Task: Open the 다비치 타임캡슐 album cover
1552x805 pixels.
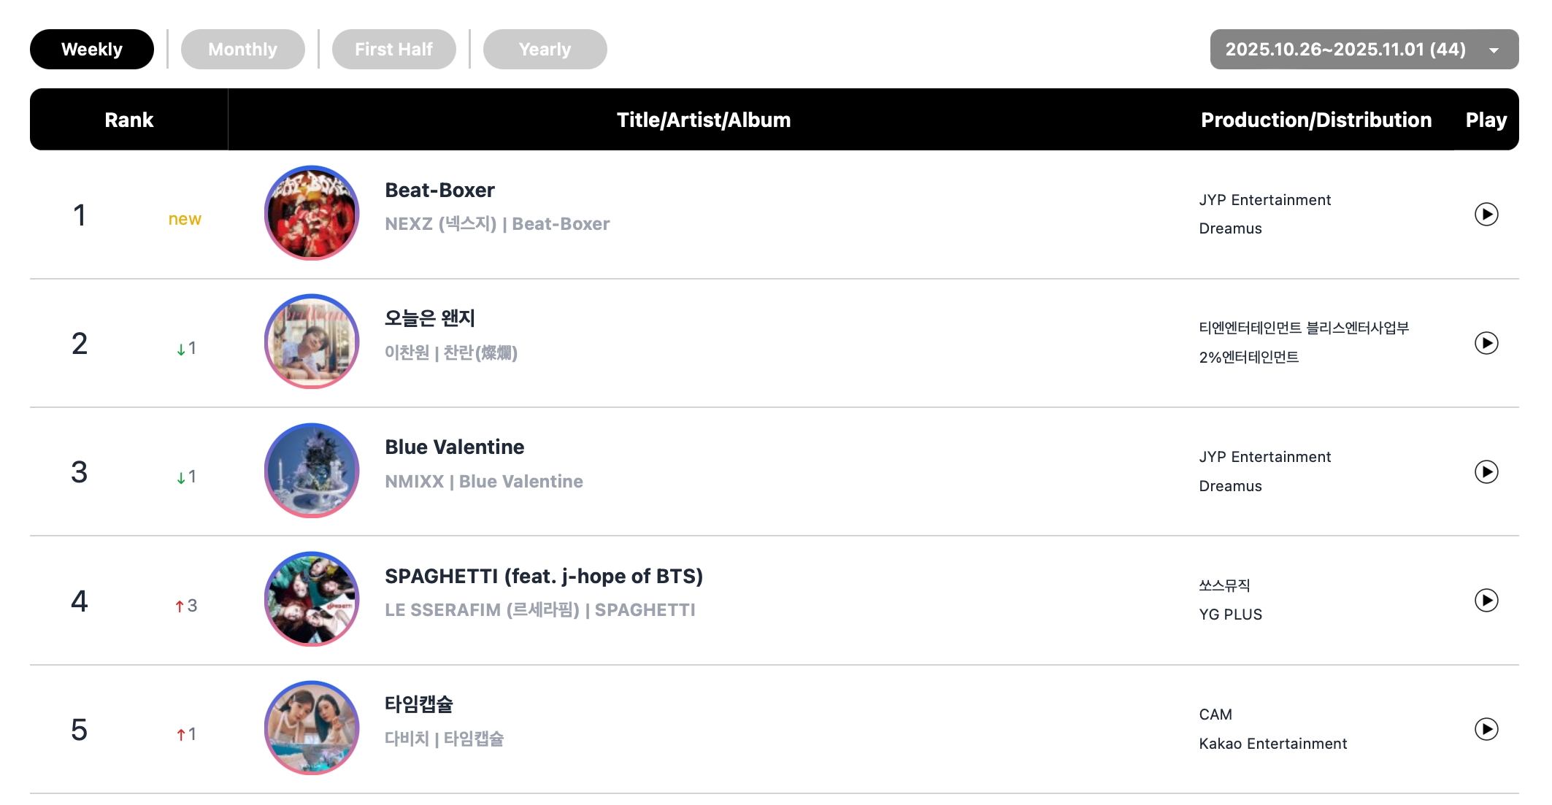Action: pos(312,728)
